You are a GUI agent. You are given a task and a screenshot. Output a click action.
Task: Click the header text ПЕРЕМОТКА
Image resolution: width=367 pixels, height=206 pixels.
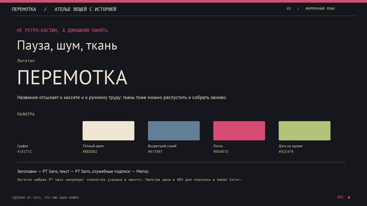pyautogui.click(x=24, y=9)
